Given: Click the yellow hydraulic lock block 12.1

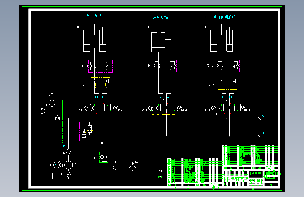Looking at the screenshot, I should click(x=100, y=83).
